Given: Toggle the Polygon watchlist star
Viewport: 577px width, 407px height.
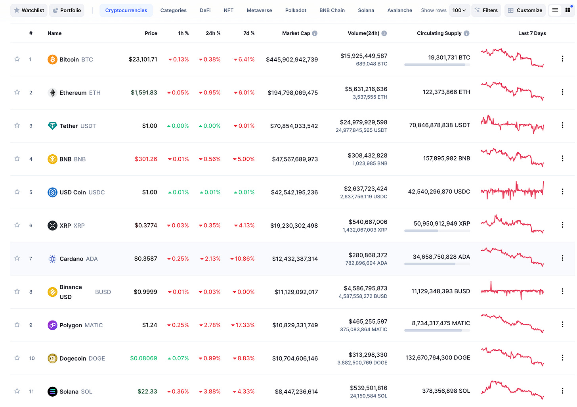Looking at the screenshot, I should 17,325.
